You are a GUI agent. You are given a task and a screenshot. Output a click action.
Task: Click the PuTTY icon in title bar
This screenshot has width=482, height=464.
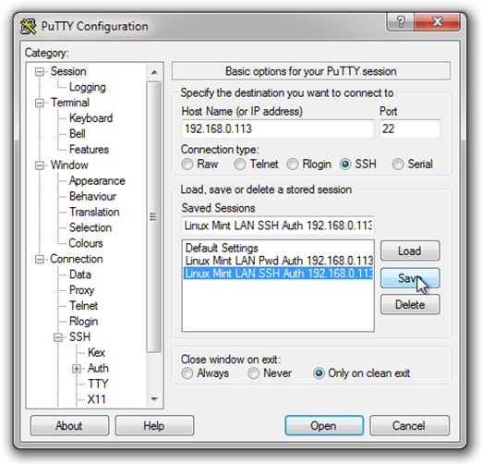[28, 26]
